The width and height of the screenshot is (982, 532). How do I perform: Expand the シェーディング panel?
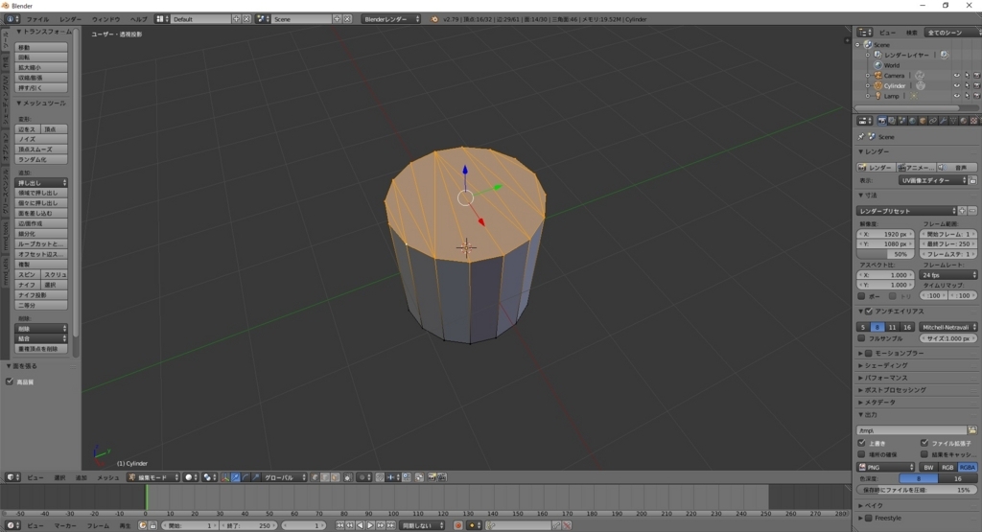[885, 365]
